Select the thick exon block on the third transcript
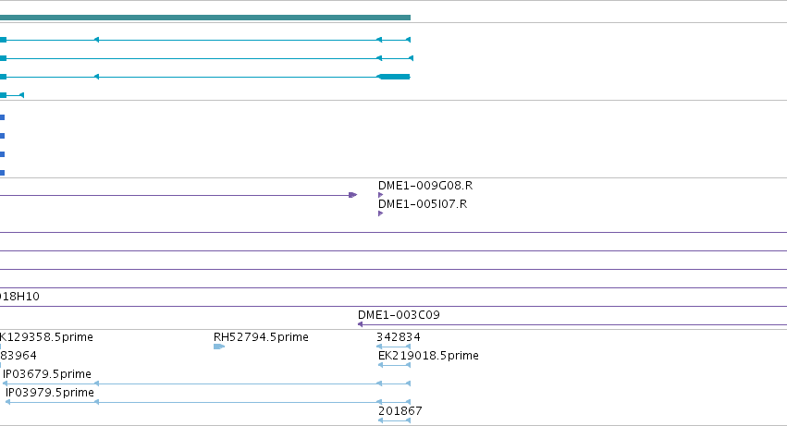This screenshot has width=787, height=426. tap(395, 77)
